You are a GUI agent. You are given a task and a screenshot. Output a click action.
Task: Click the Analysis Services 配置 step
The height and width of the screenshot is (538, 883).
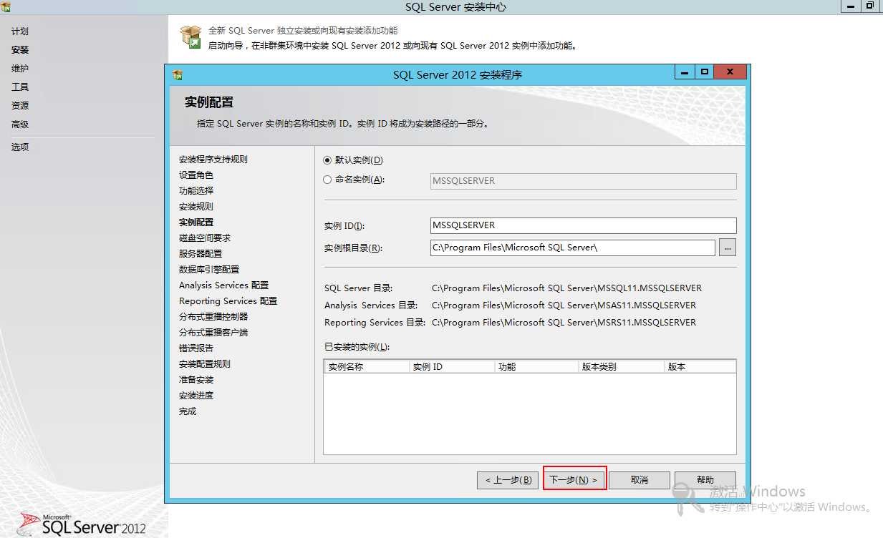[224, 285]
